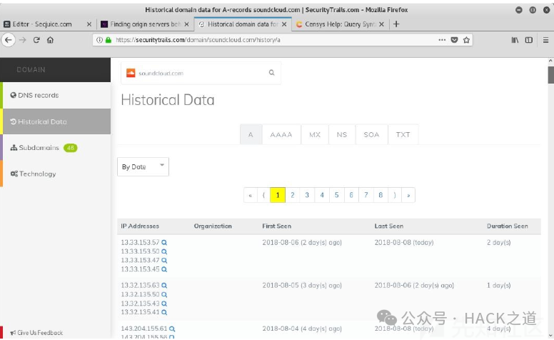Image resolution: width=554 pixels, height=340 pixels.
Task: Select the TXT record type tab
Action: pyautogui.click(x=403, y=134)
